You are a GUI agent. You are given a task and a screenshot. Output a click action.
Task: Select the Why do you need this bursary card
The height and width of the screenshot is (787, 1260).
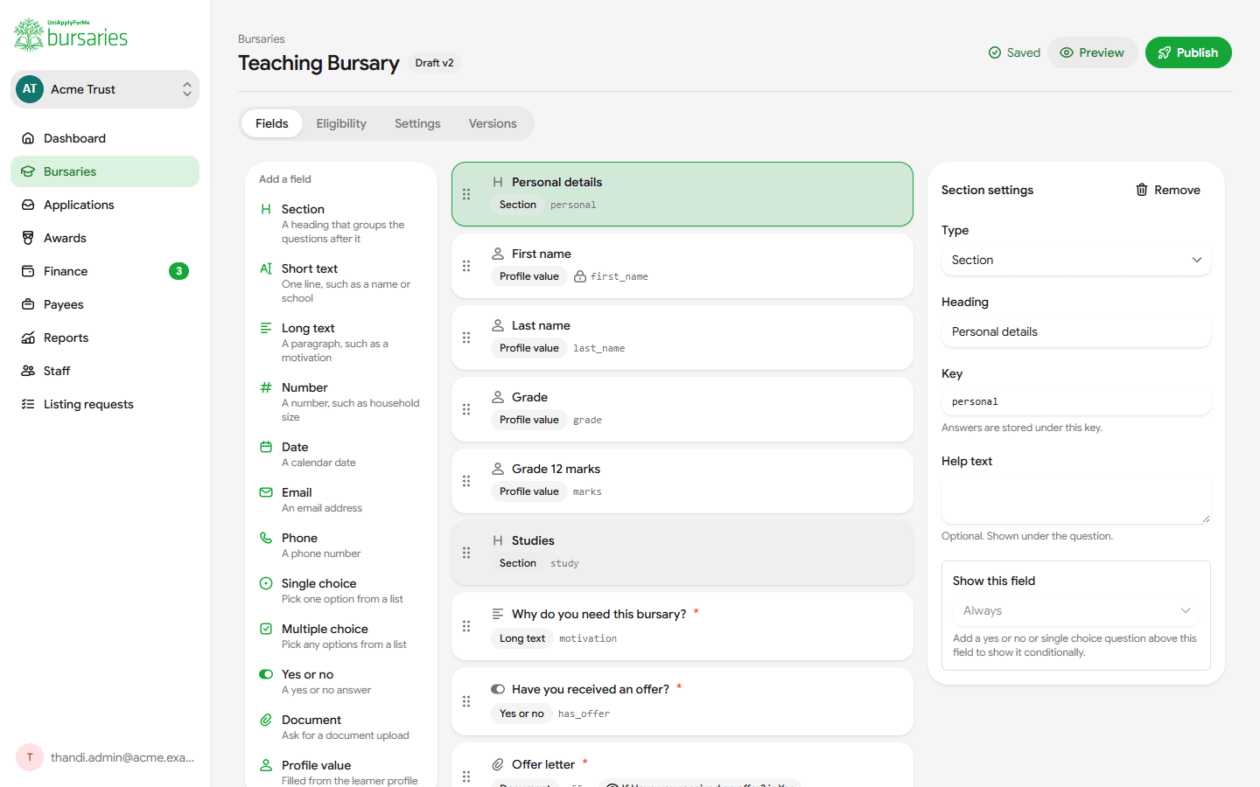682,626
